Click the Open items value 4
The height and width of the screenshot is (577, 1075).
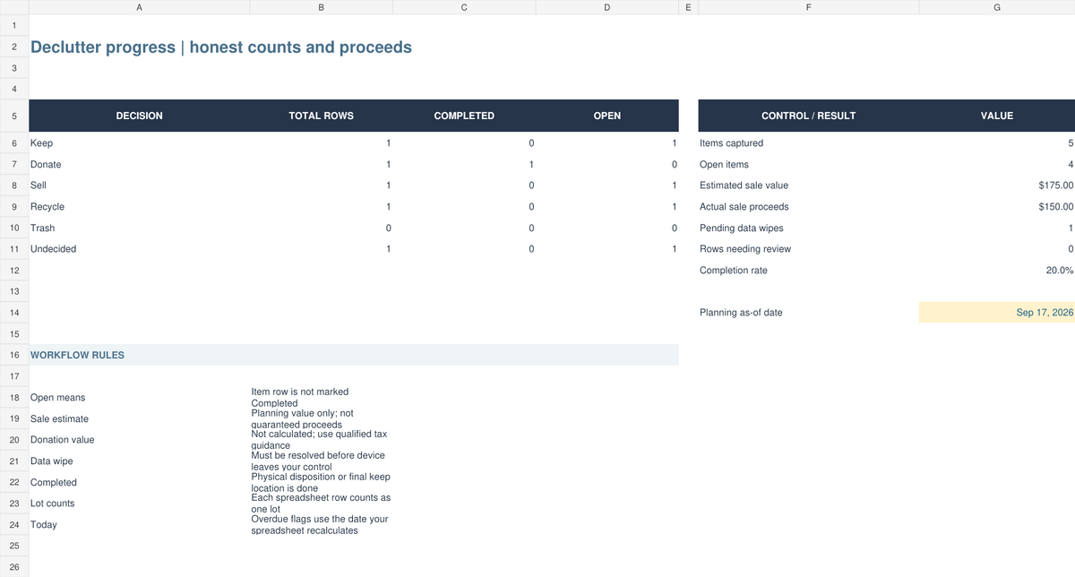[x=997, y=165]
